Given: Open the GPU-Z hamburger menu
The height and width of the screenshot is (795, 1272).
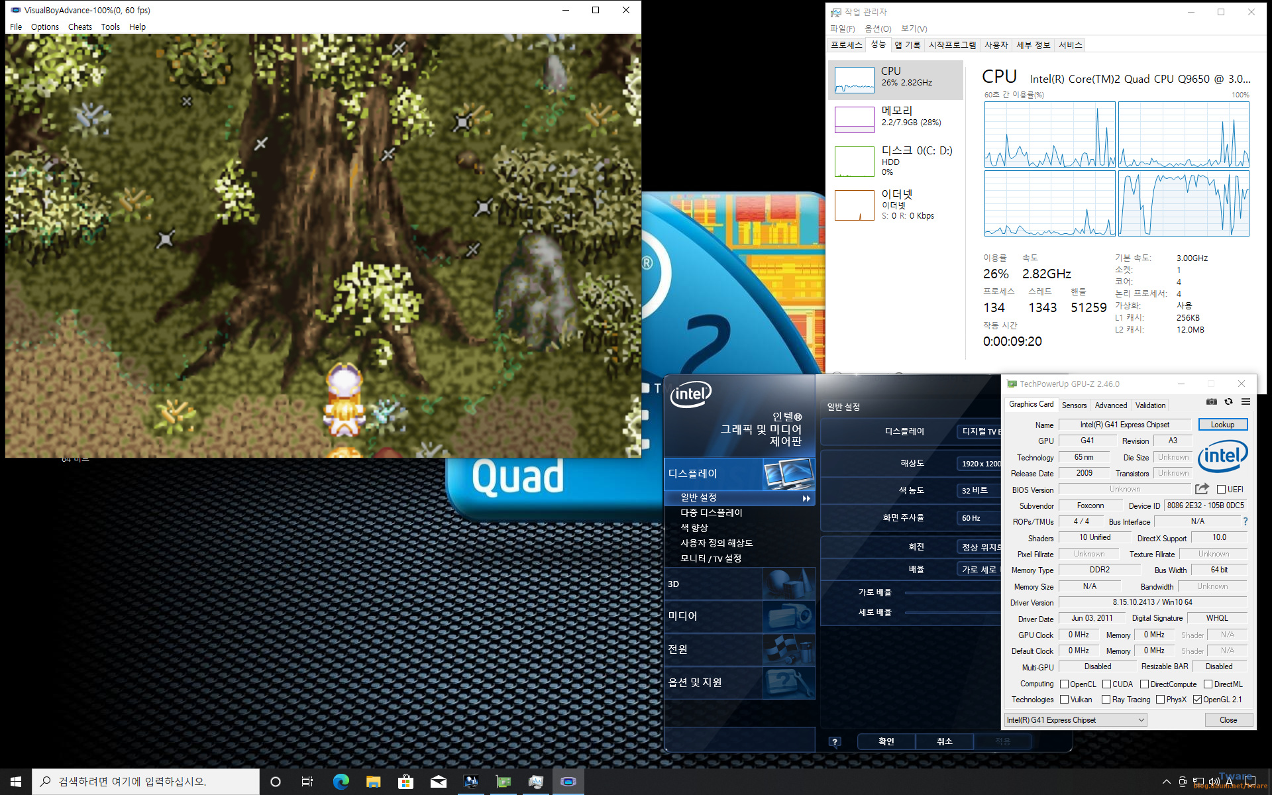Looking at the screenshot, I should tap(1245, 401).
